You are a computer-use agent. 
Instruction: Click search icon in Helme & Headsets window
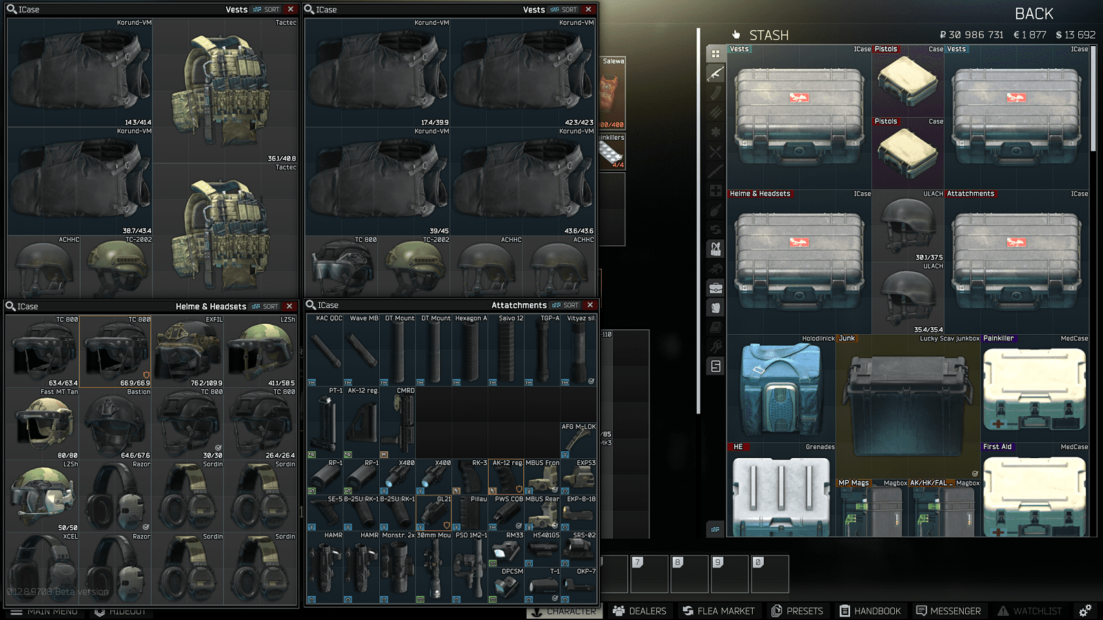coord(11,306)
